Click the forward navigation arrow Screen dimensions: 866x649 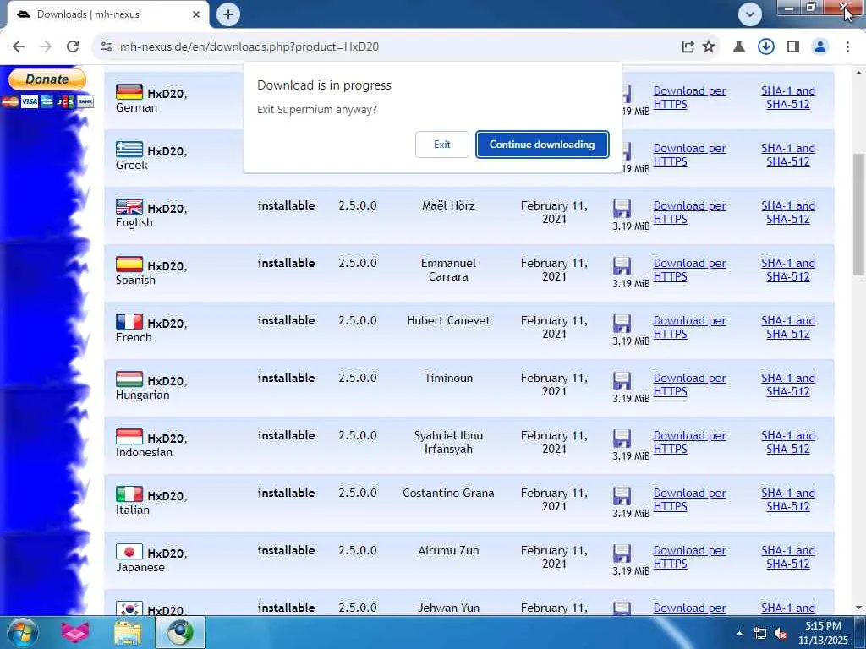coord(46,47)
